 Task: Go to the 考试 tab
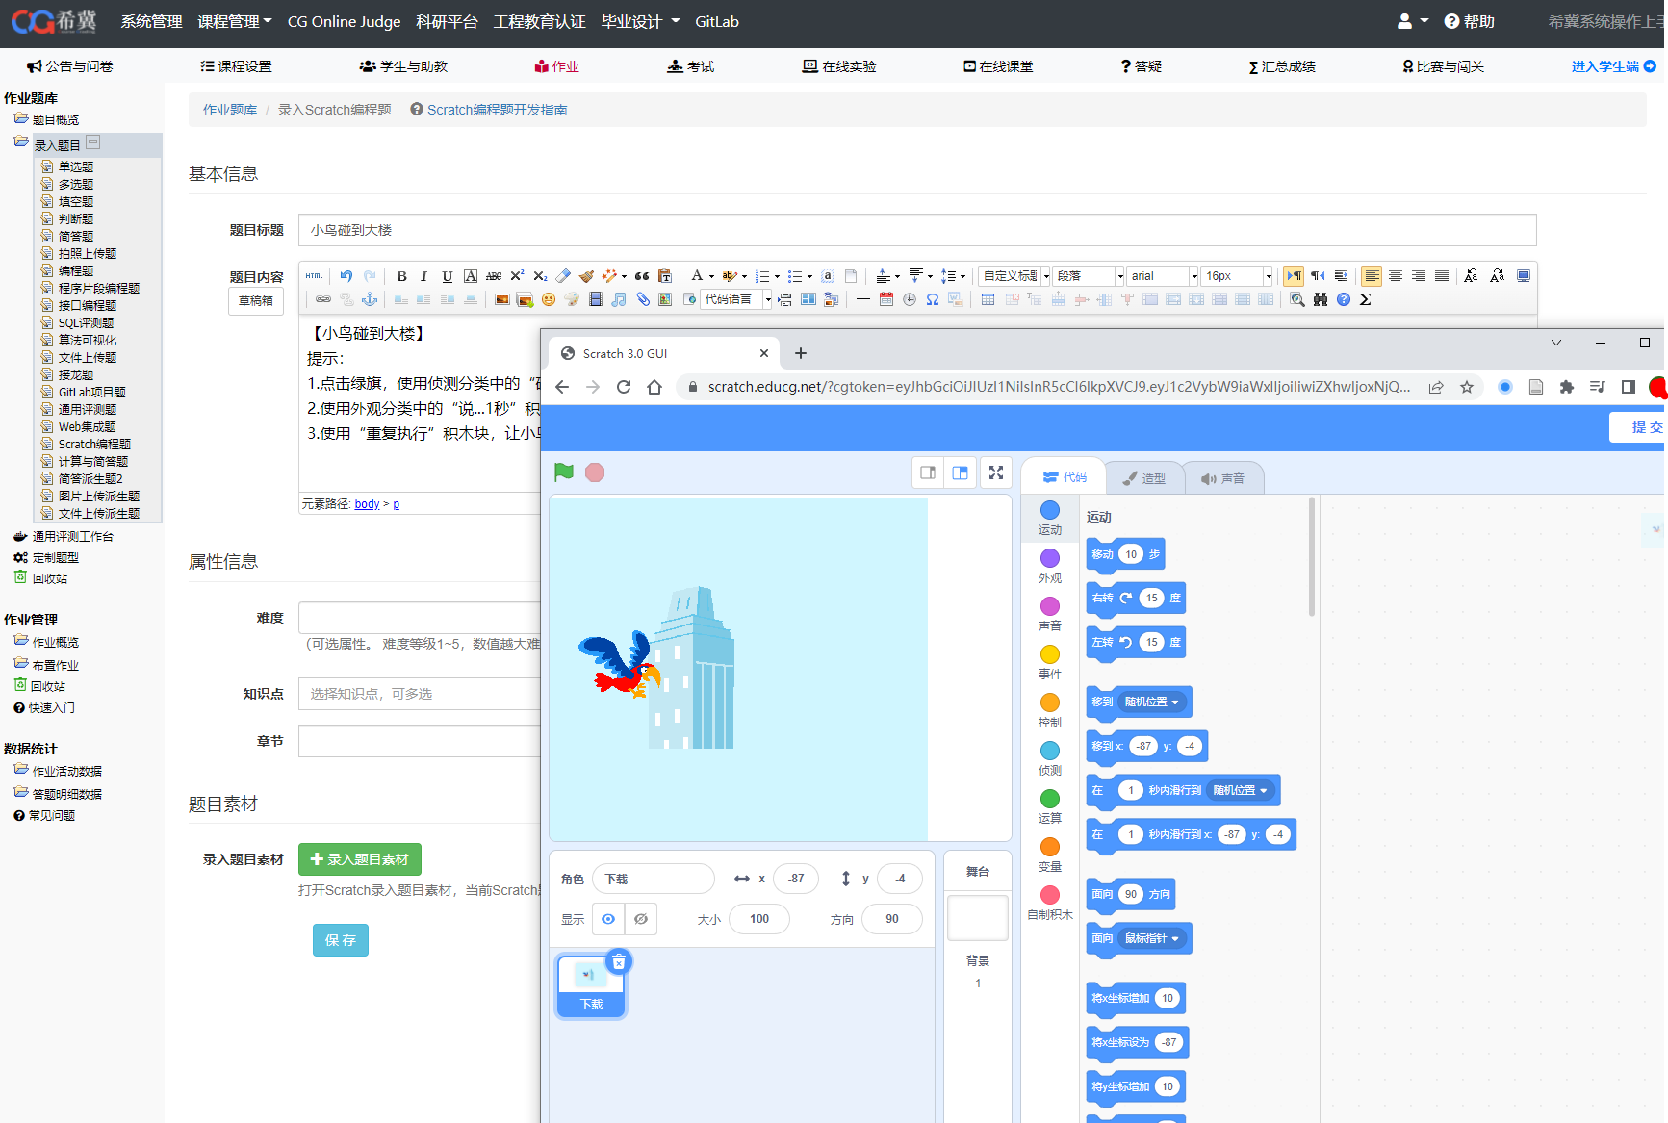691,66
